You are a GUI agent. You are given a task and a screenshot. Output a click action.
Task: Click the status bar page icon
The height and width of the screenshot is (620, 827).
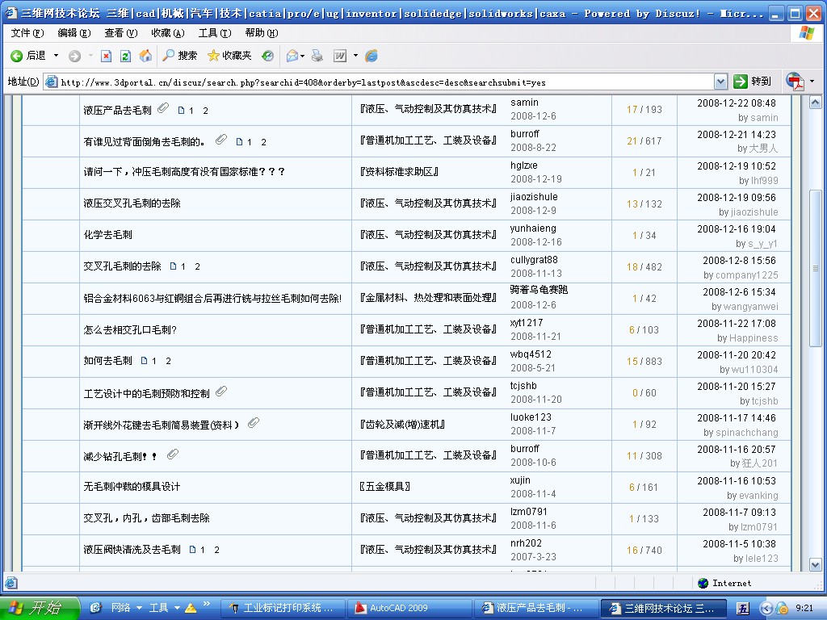11,583
